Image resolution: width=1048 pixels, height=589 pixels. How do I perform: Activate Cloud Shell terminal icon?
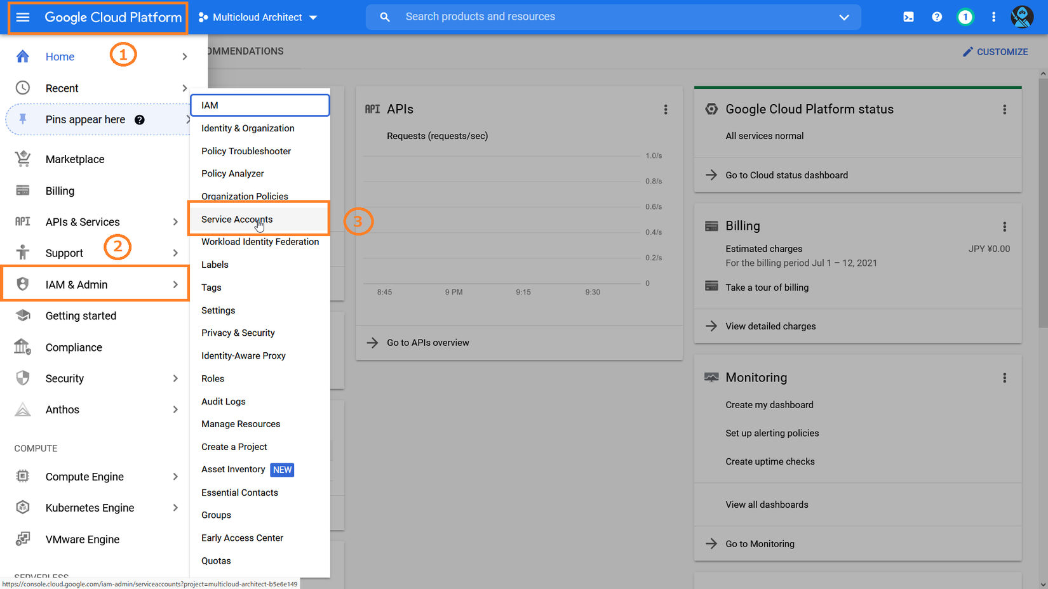click(908, 17)
